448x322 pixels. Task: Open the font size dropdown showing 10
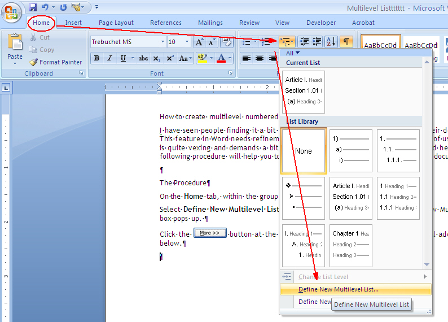pyautogui.click(x=187, y=42)
